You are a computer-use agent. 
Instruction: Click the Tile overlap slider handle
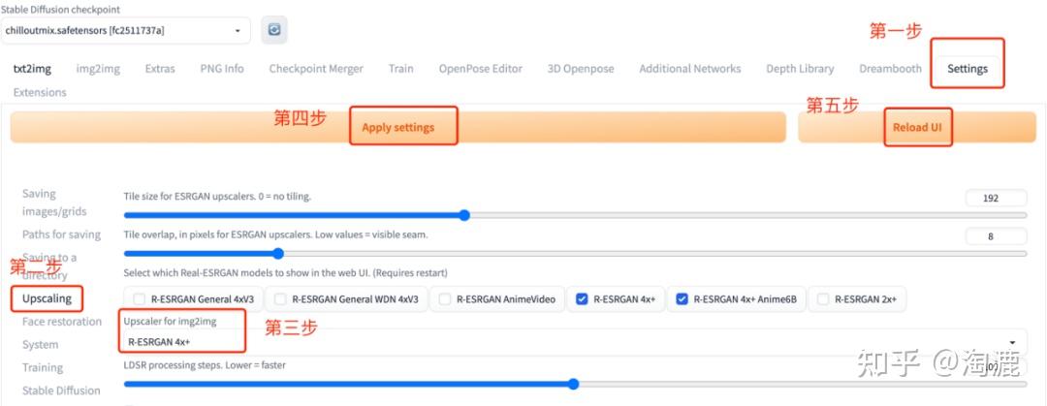[278, 254]
